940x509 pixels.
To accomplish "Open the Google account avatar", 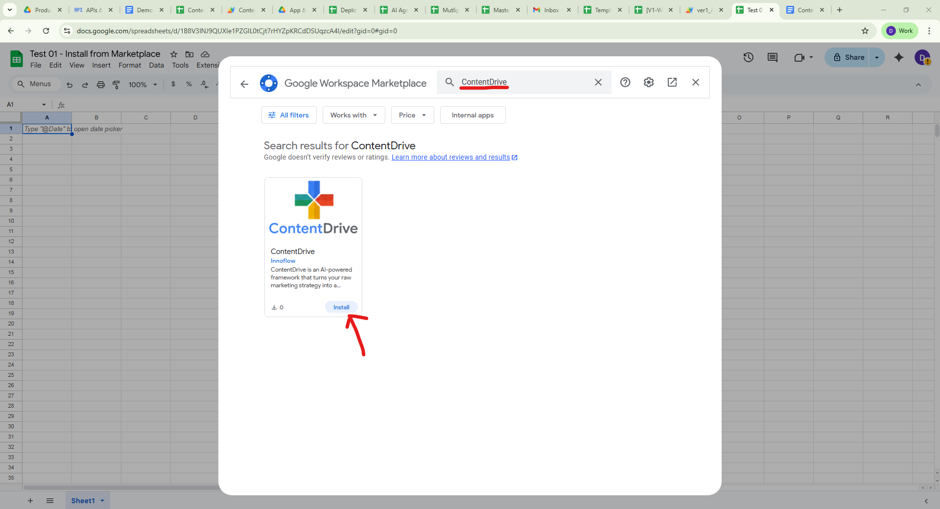I will pos(922,57).
